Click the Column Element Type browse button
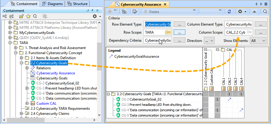Image resolution: width=271 pixels, height=124 pixels. pos(261,24)
